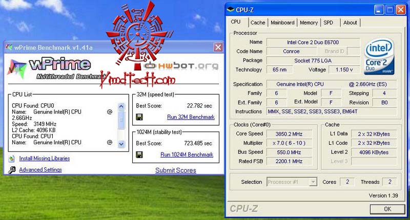
Task: Click the CPU List scroll up arrow
Action: [x=121, y=106]
